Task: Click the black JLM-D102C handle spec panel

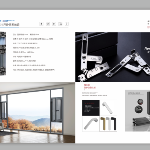Action: tap(91, 108)
